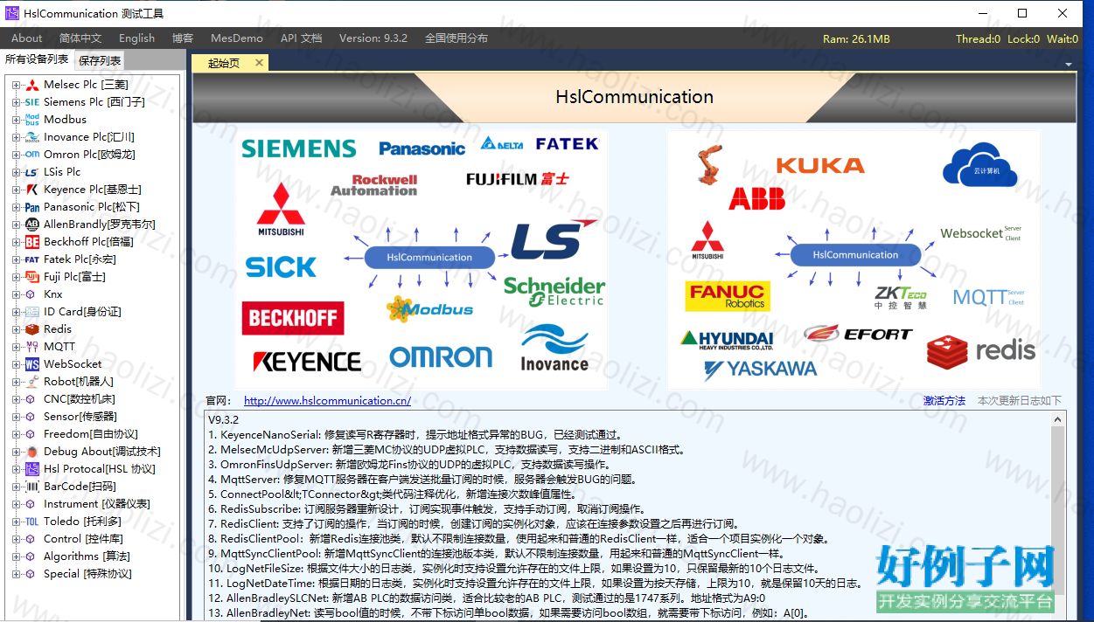Viewport: 1094px width, 622px height.
Task: Click the Omron Plc tree icon
Action: (x=31, y=155)
